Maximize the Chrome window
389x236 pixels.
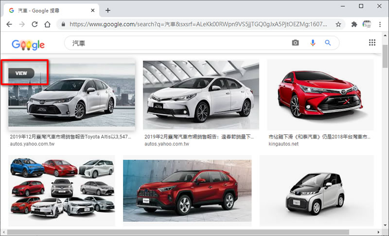pos(361,6)
